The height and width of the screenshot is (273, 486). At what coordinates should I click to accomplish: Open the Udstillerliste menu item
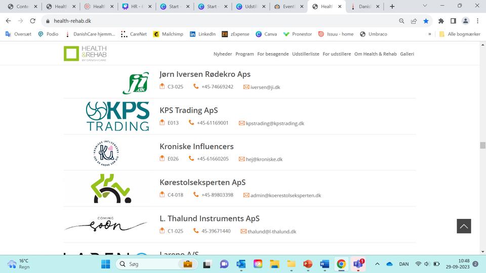click(x=306, y=54)
